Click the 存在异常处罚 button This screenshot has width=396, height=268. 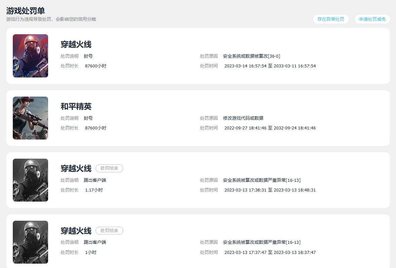tap(331, 19)
